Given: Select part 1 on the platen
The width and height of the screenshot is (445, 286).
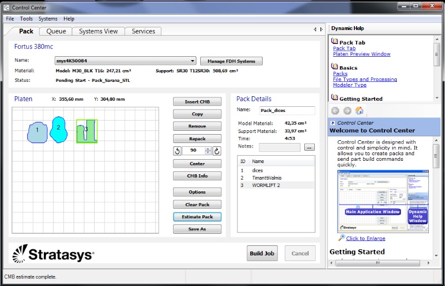Looking at the screenshot, I should pos(37,132).
